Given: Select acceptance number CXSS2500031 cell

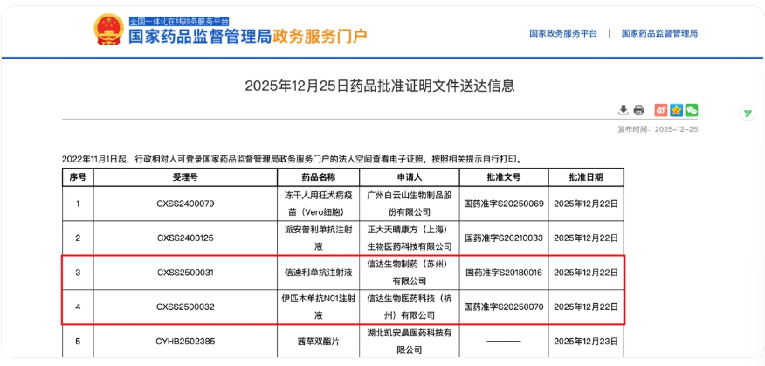Looking at the screenshot, I should coord(185,273).
